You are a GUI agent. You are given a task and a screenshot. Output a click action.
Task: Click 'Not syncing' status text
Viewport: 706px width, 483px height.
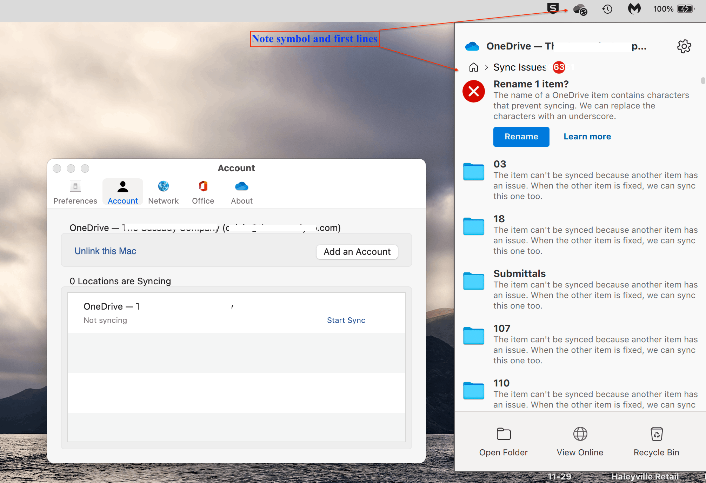105,320
